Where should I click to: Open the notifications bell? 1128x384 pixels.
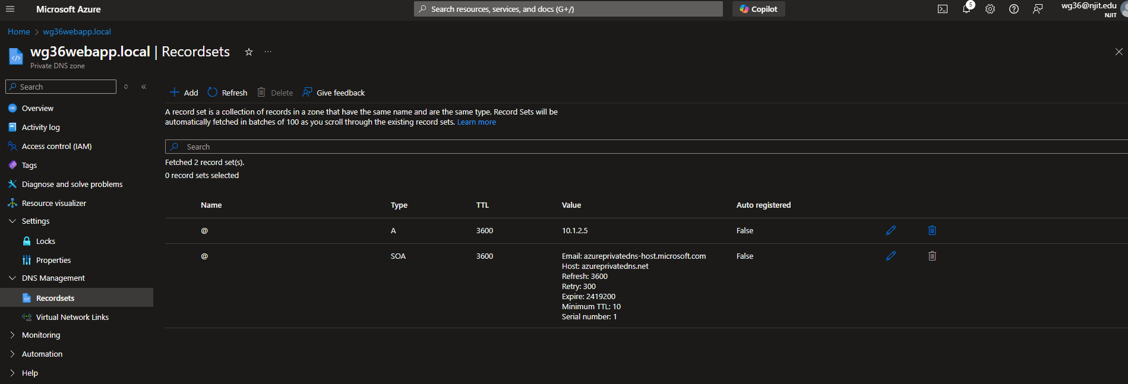966,9
